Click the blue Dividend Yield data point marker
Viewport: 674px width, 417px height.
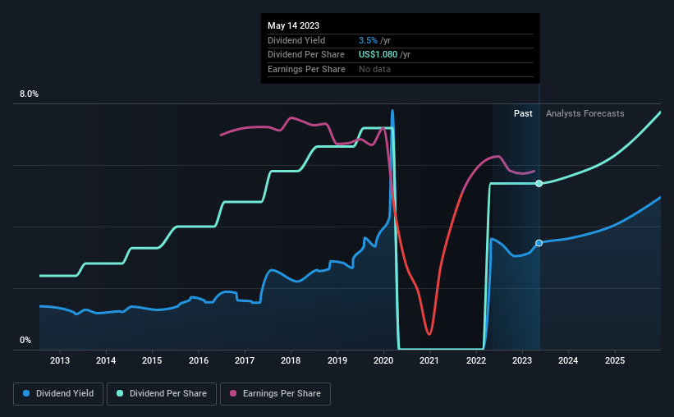539,243
